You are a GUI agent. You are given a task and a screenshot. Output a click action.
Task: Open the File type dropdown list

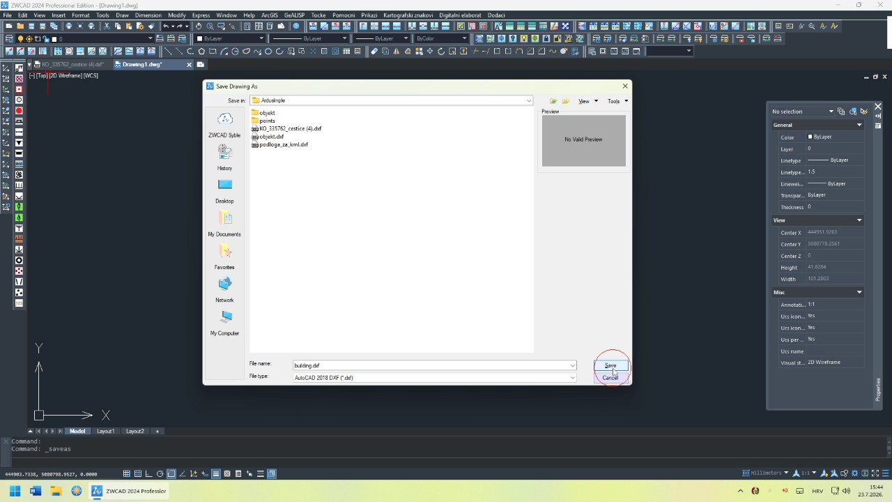tap(573, 378)
